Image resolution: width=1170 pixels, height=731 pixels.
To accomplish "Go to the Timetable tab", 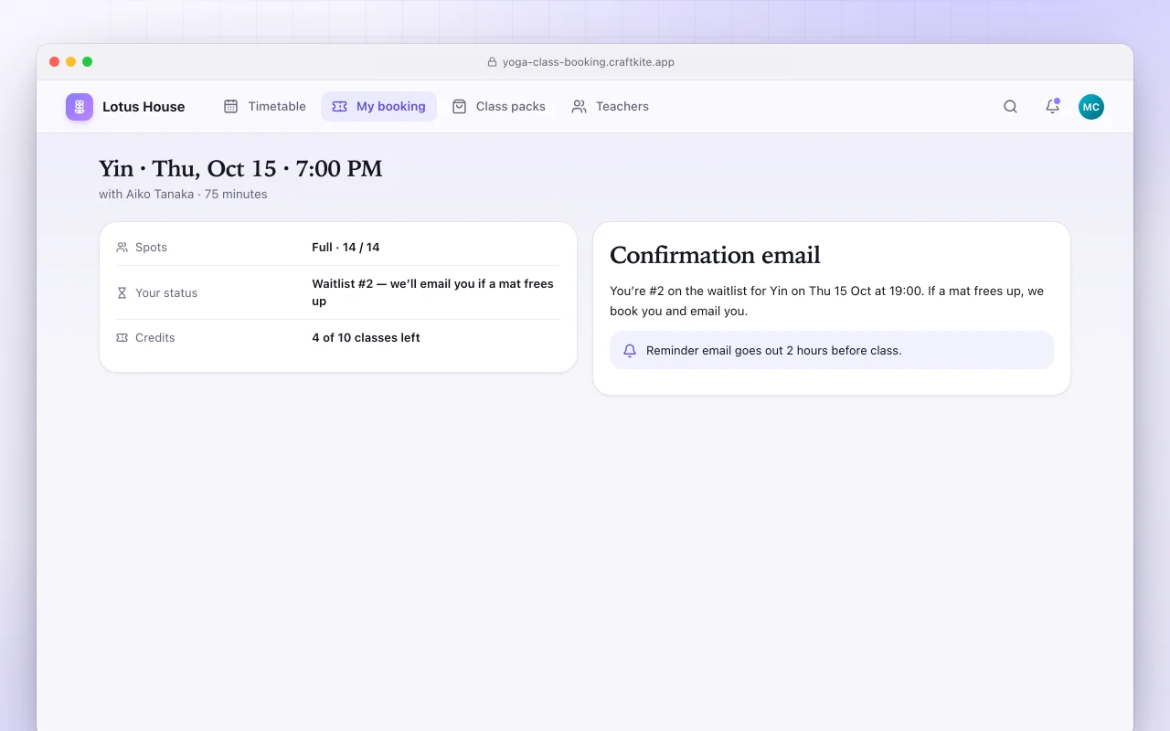I will 265,106.
